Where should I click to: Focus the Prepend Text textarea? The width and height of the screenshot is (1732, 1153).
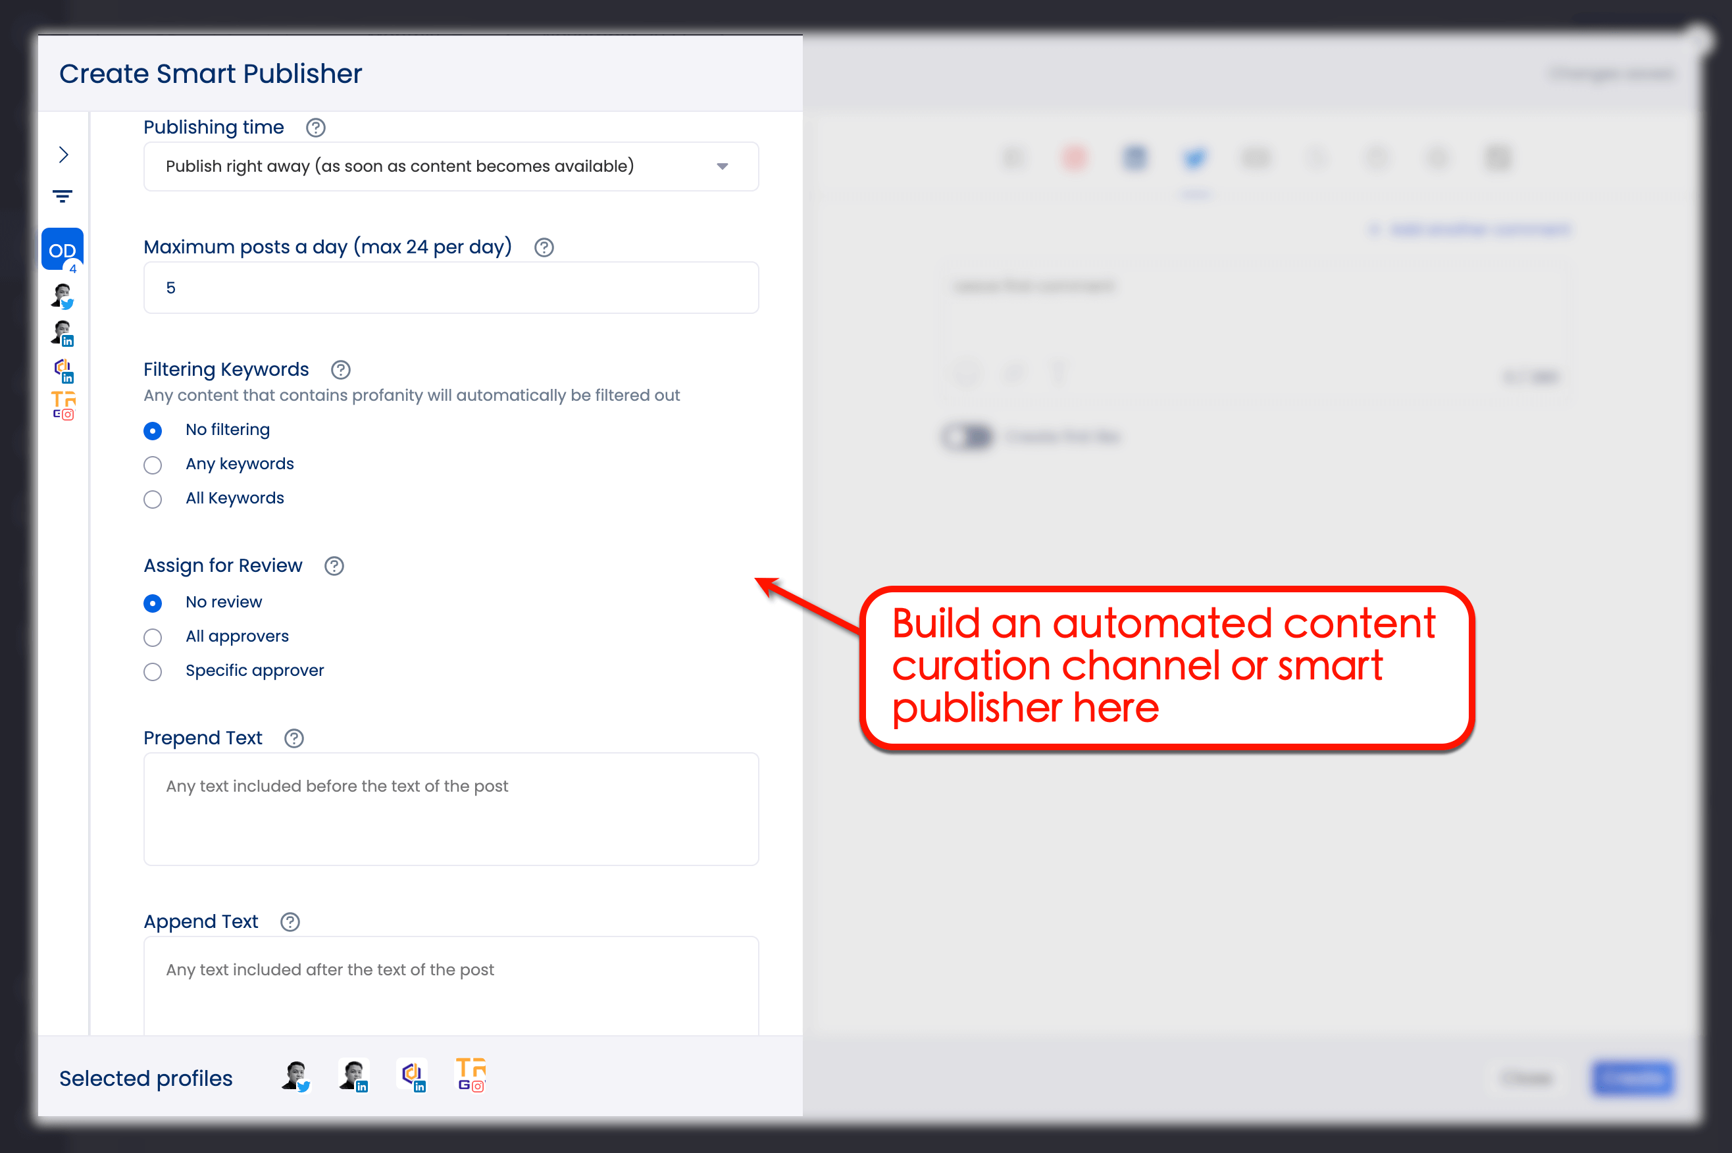click(451, 809)
